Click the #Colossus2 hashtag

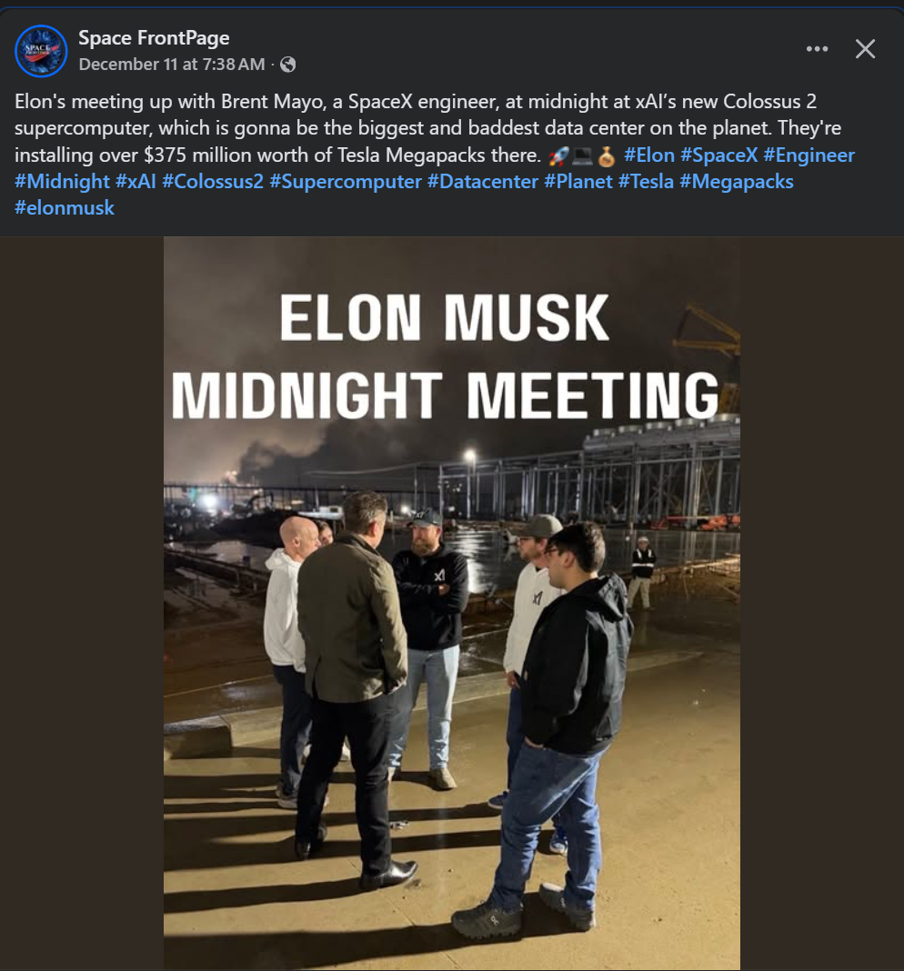(x=213, y=182)
